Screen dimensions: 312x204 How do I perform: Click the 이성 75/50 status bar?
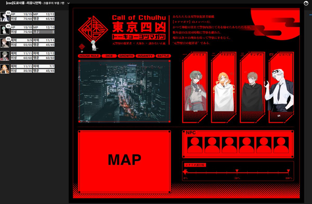tap(21, 32)
